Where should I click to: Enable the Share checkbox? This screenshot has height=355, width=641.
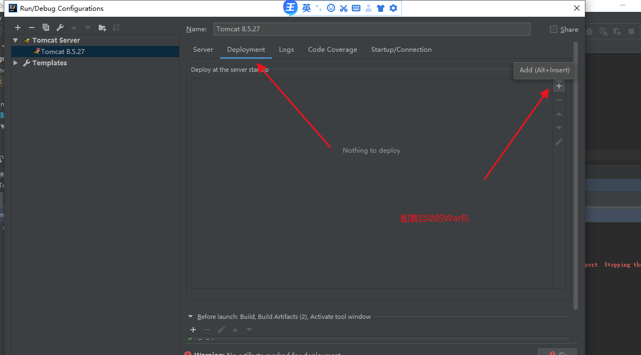click(x=554, y=29)
